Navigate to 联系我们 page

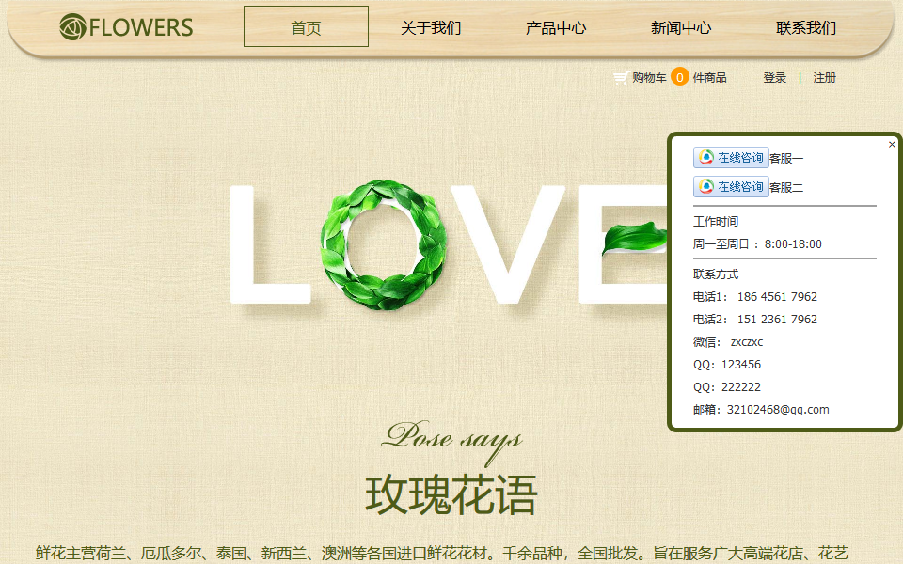(806, 27)
